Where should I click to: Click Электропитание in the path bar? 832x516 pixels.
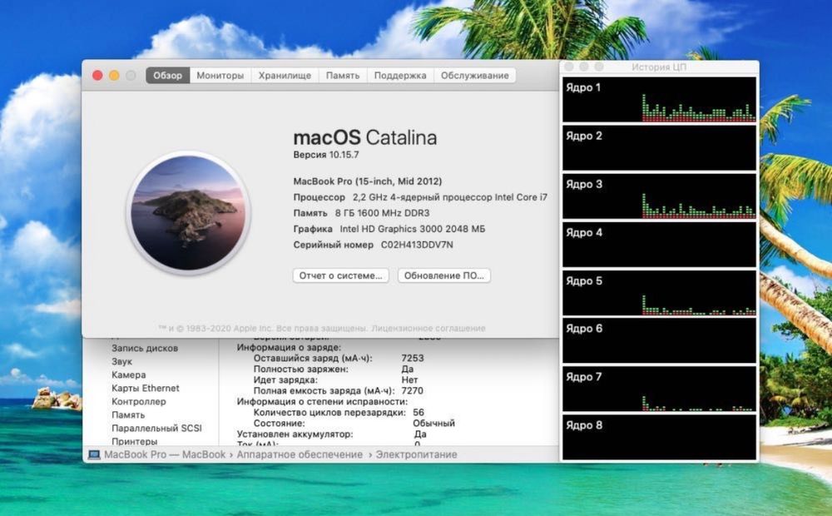pos(417,455)
